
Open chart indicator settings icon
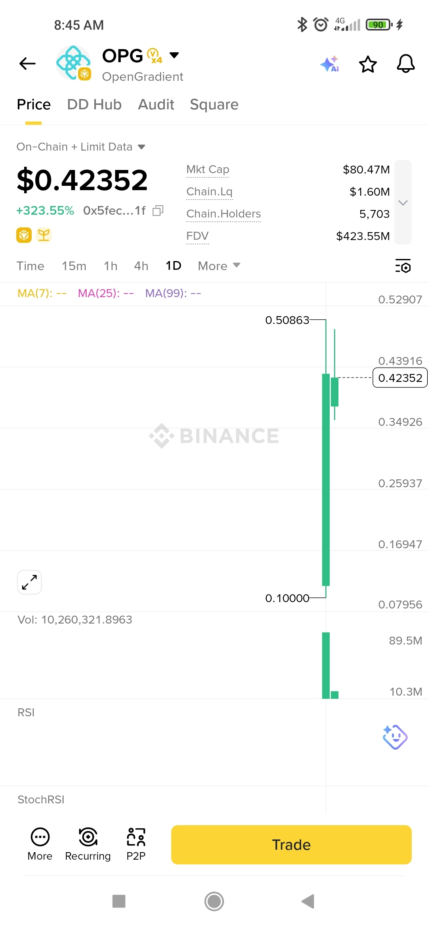tap(403, 266)
